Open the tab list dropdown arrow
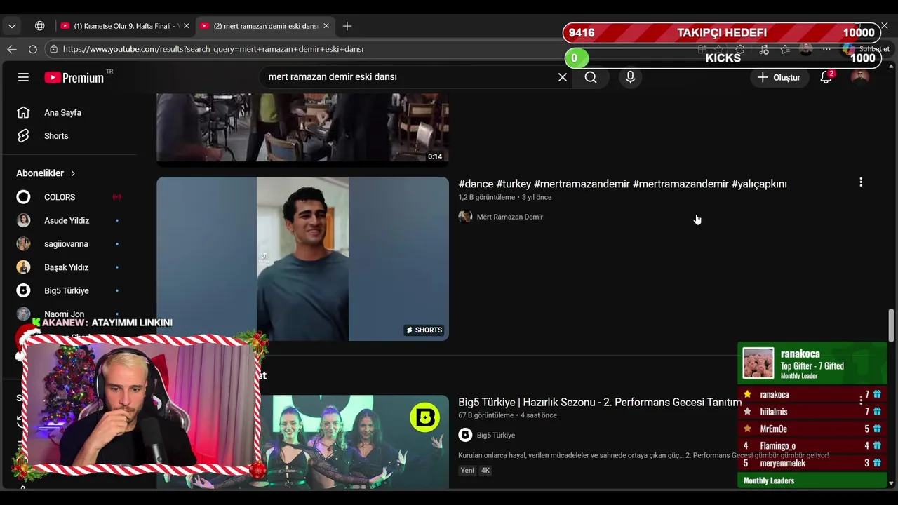This screenshot has width=898, height=505. coord(12,26)
